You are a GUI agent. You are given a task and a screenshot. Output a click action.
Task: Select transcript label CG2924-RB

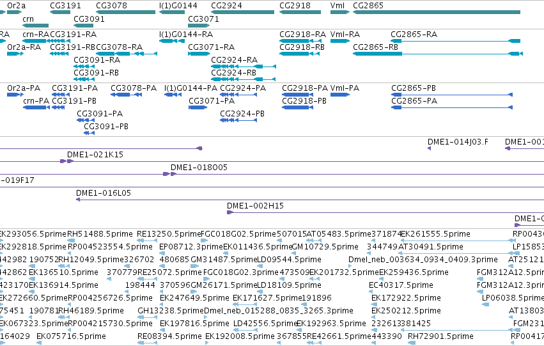pos(233,72)
